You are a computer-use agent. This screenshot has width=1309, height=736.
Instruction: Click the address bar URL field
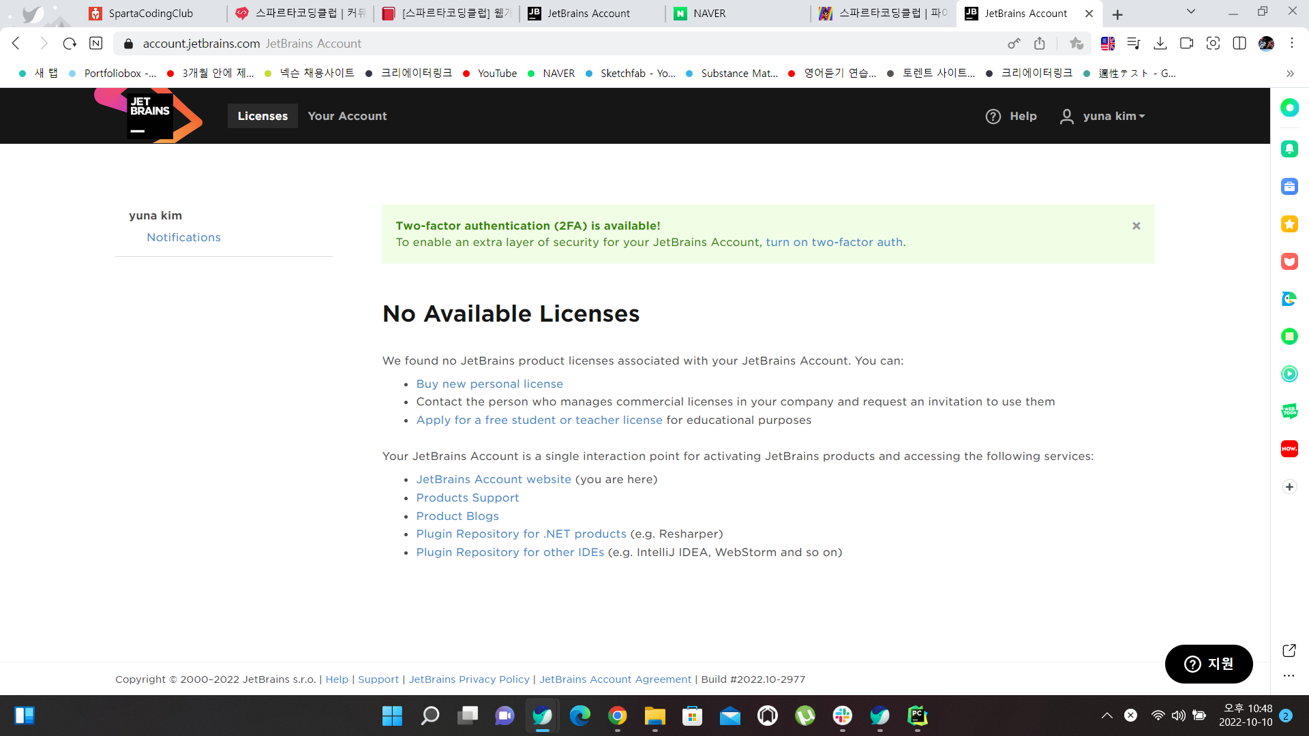pyautogui.click(x=566, y=44)
